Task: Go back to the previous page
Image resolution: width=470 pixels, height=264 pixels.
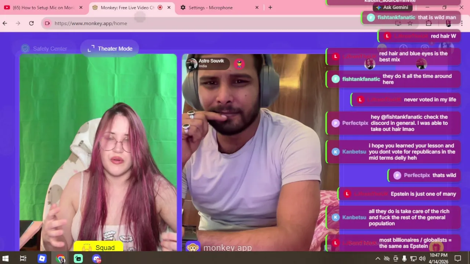Action: click(5, 23)
